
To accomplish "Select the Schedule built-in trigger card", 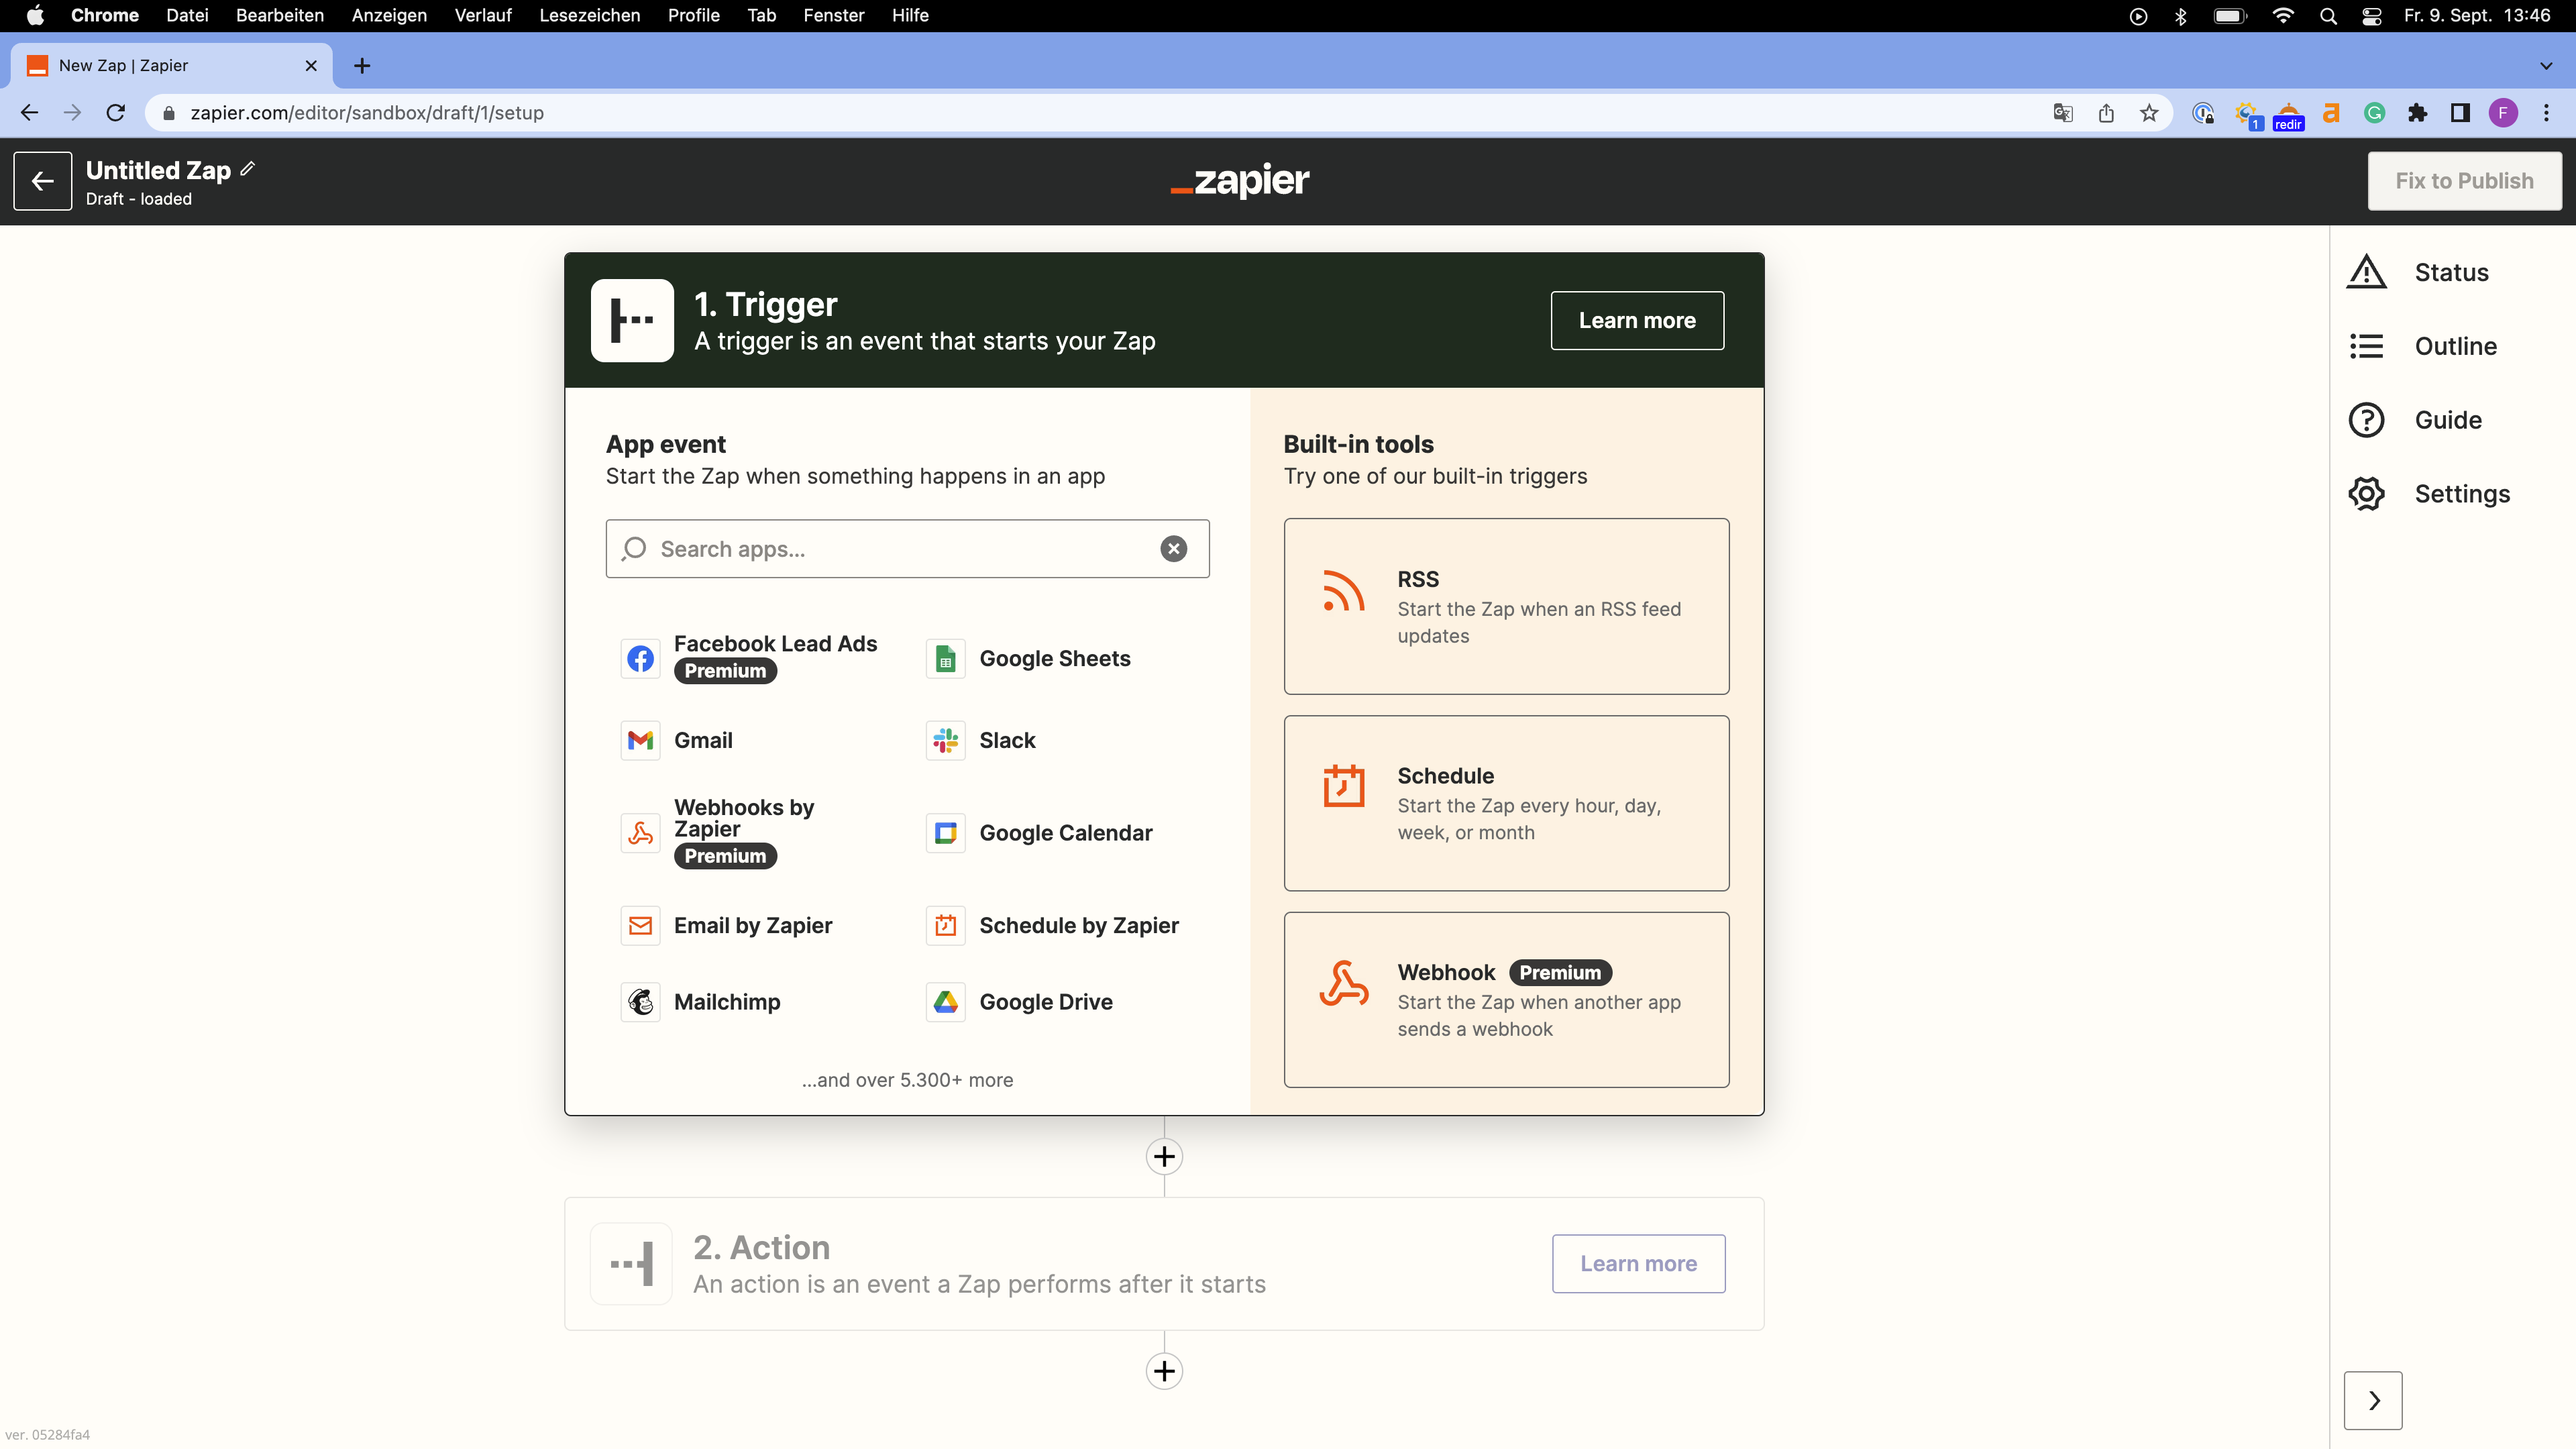I will tap(1505, 803).
